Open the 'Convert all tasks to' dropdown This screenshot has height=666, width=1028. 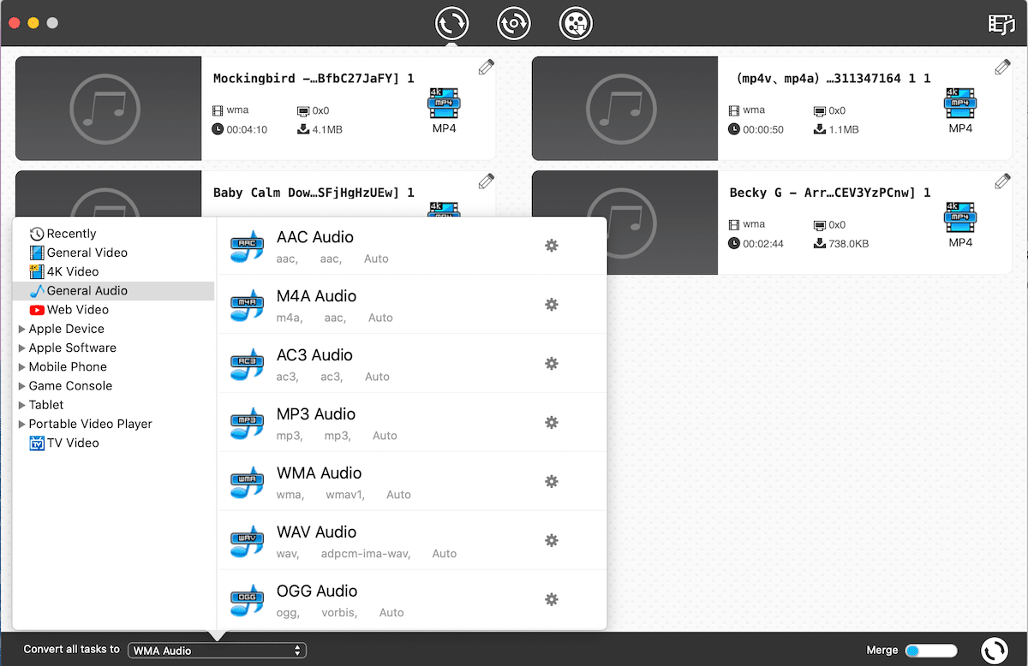pos(217,651)
